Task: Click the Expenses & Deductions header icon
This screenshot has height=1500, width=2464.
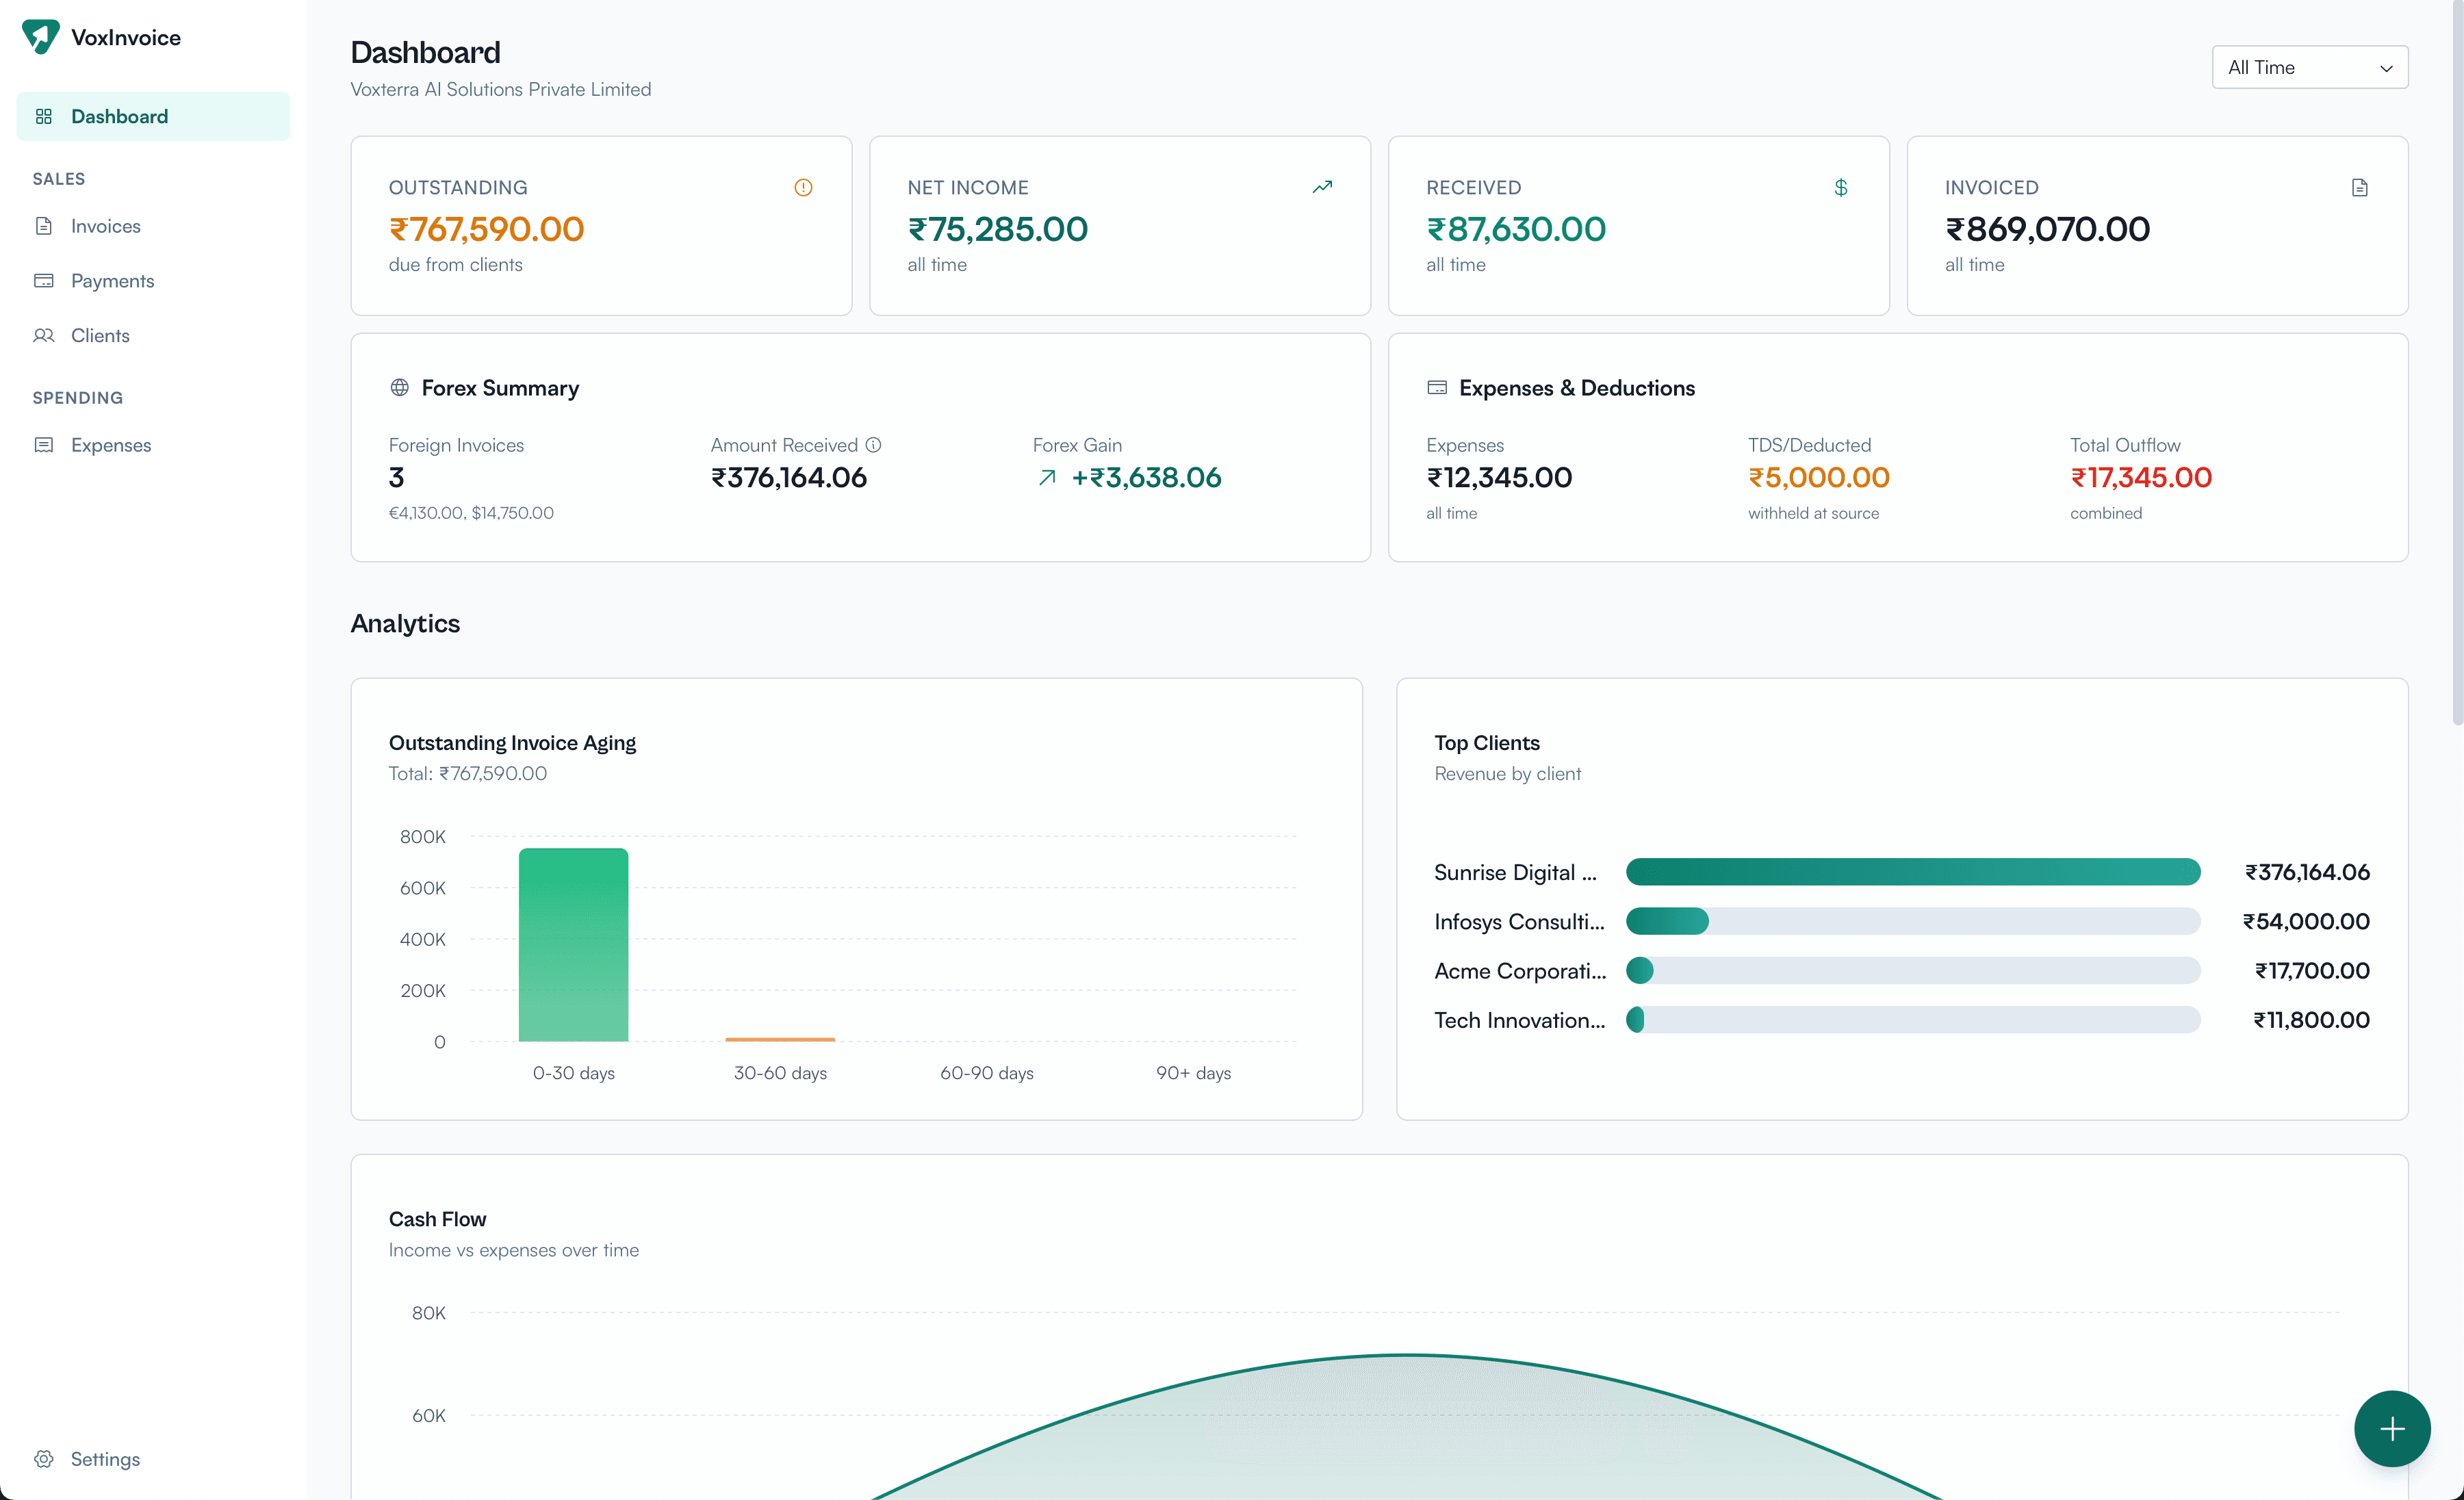Action: (1437, 388)
